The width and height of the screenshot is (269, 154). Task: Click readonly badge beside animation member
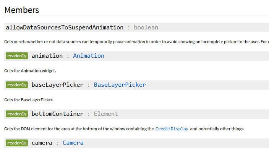pos(17,56)
